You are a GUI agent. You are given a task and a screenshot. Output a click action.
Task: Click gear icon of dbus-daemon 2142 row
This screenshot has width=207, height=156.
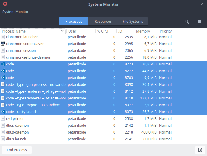(x=3, y=125)
